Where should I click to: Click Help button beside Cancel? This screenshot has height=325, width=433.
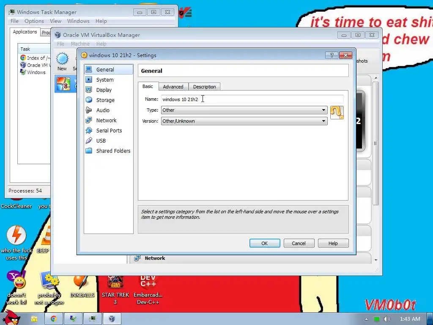[333, 243]
